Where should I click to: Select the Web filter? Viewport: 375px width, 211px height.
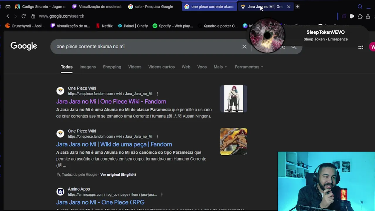(x=186, y=67)
